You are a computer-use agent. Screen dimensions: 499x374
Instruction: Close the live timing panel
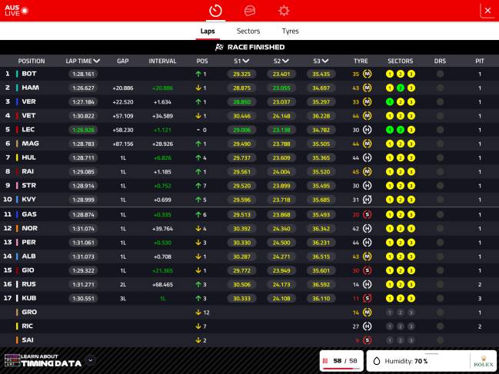click(x=487, y=11)
